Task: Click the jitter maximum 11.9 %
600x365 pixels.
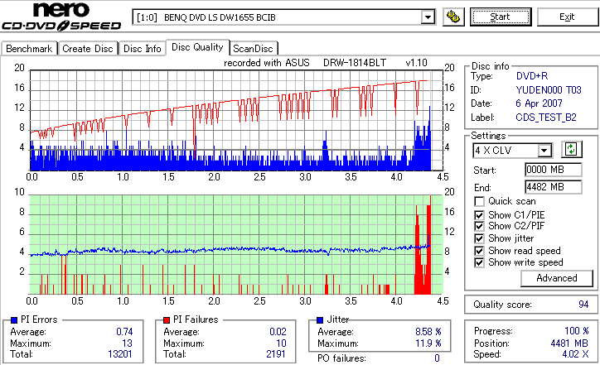Action: tap(428, 343)
